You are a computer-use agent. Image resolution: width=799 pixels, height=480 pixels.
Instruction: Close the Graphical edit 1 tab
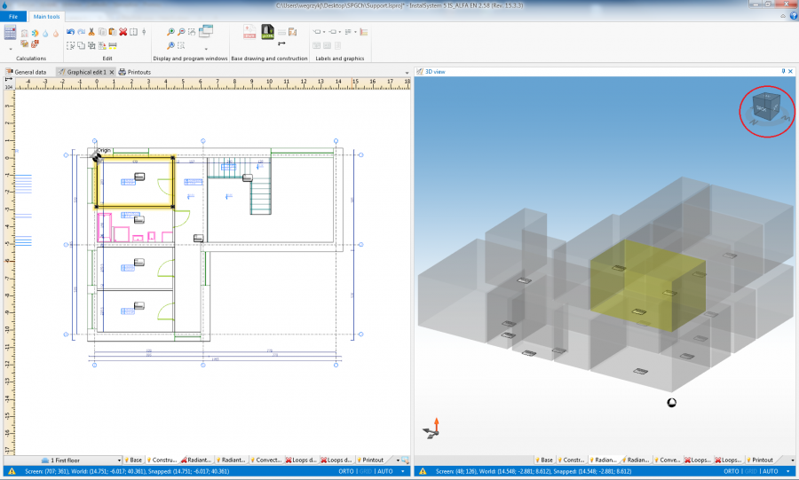pyautogui.click(x=112, y=72)
